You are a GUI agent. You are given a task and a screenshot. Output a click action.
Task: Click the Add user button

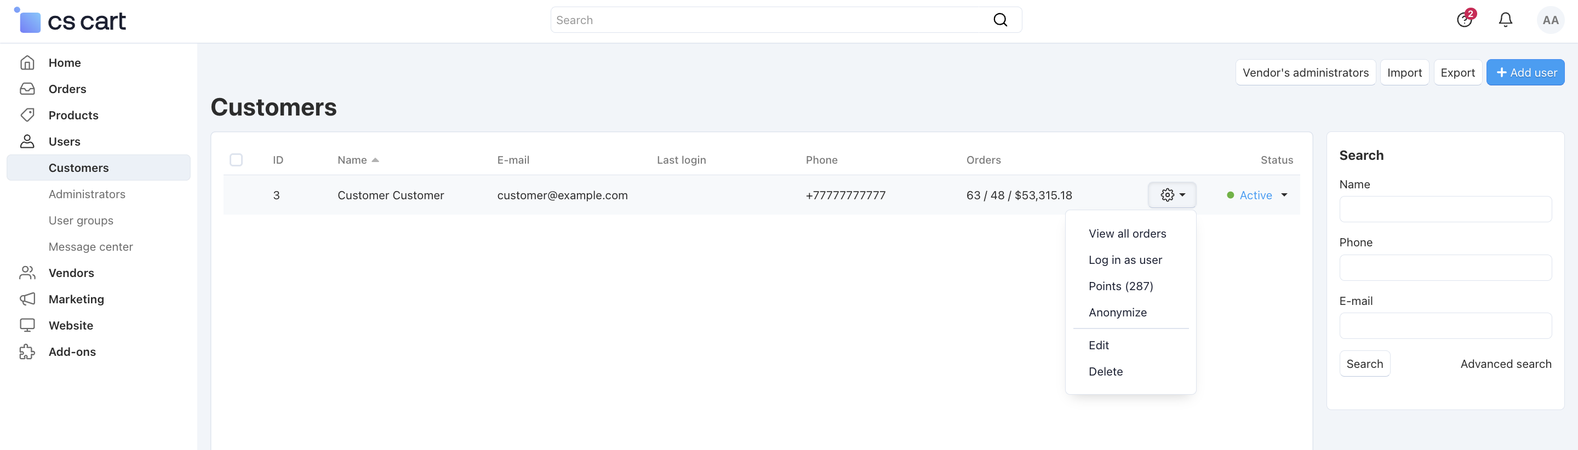tap(1525, 72)
